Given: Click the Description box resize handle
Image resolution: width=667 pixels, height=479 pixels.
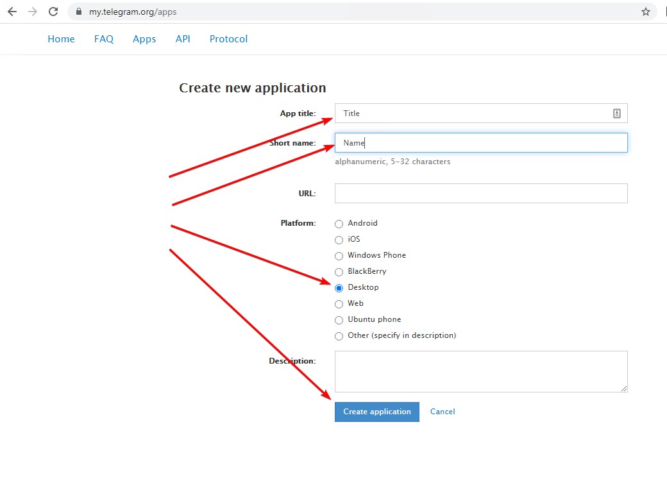Looking at the screenshot, I should (x=623, y=389).
